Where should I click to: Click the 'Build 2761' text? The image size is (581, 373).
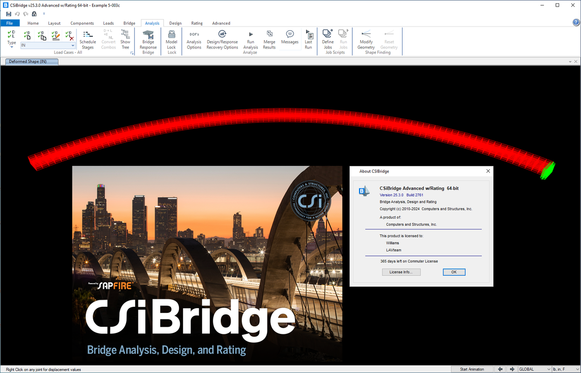415,195
